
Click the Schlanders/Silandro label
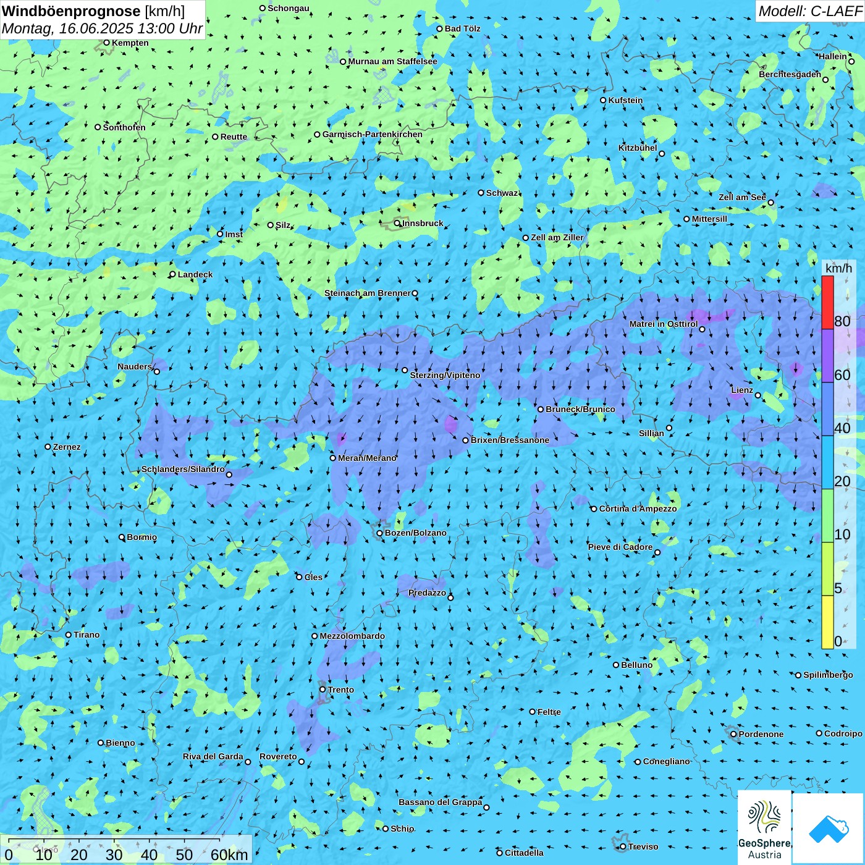[183, 469]
